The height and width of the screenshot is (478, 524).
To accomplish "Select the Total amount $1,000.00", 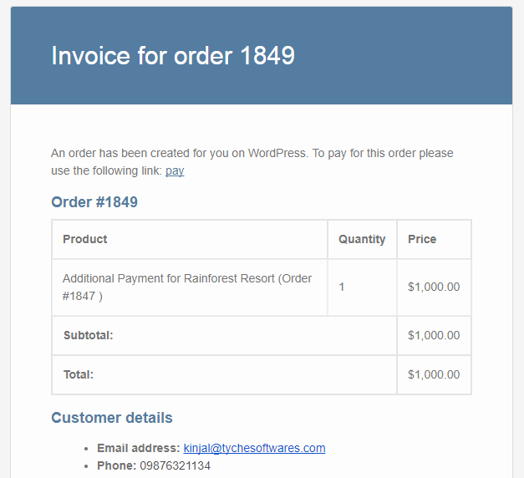I will tap(434, 374).
